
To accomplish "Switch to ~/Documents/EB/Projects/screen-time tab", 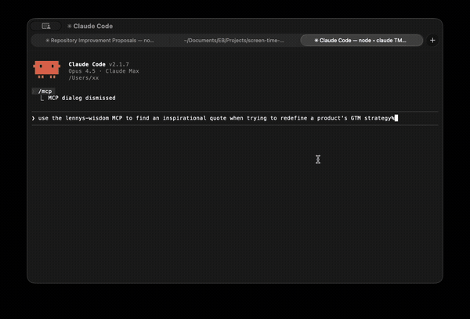I will [233, 41].
